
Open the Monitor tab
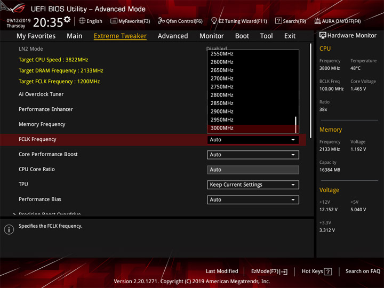pyautogui.click(x=212, y=36)
